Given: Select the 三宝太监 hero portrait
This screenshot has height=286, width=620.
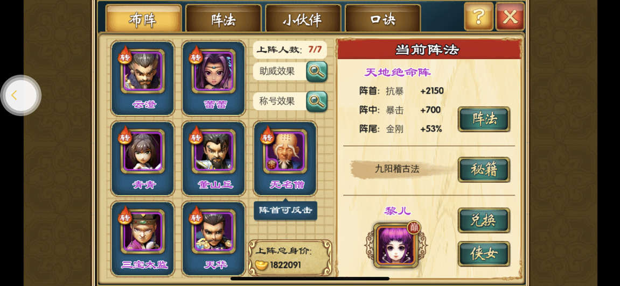Looking at the screenshot, I should point(143,232).
